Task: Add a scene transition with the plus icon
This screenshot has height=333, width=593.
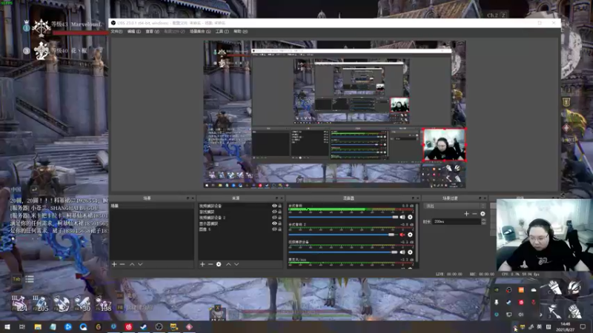Action: point(466,214)
